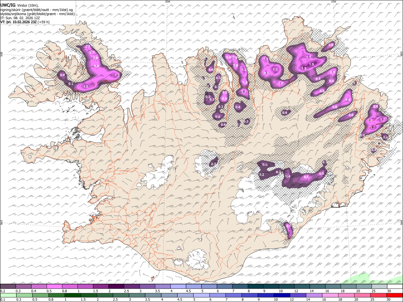Click the 'UWC/IG: Vindur (10m)' title text
Image resolution: width=403 pixels, height=302 pixels.
(x=20, y=5)
